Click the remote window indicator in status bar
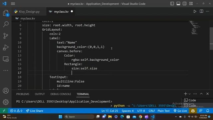 4,111
